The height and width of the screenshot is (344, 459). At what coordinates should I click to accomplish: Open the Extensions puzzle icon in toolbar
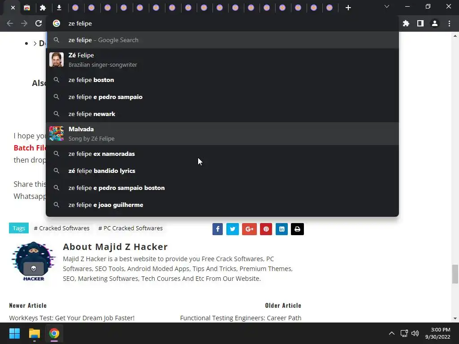pos(406,23)
